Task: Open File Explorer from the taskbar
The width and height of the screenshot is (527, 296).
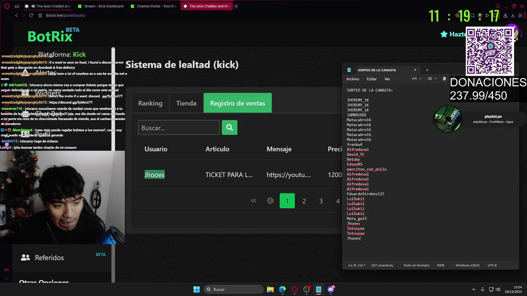Action: 270,289
